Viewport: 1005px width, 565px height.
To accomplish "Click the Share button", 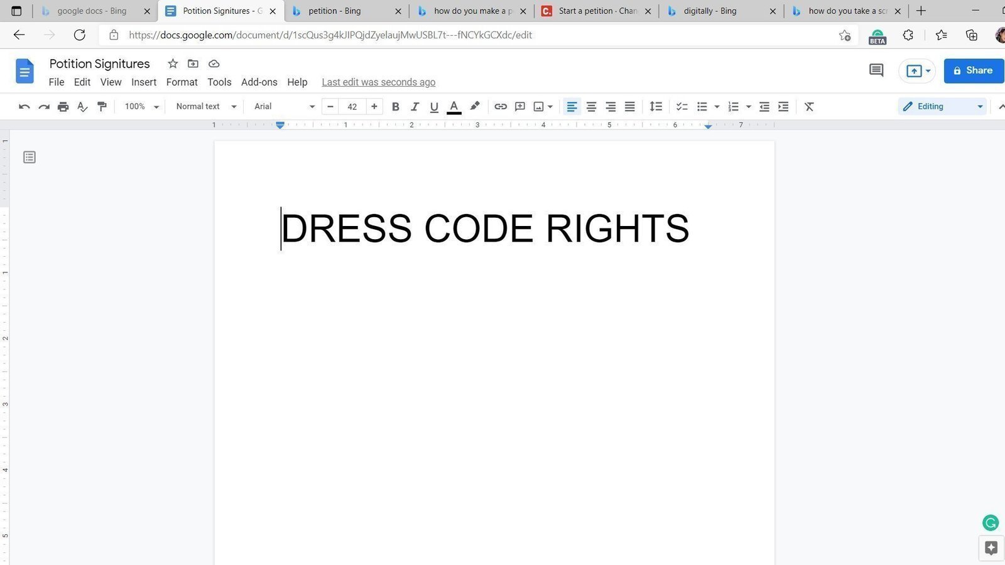I will tap(974, 70).
